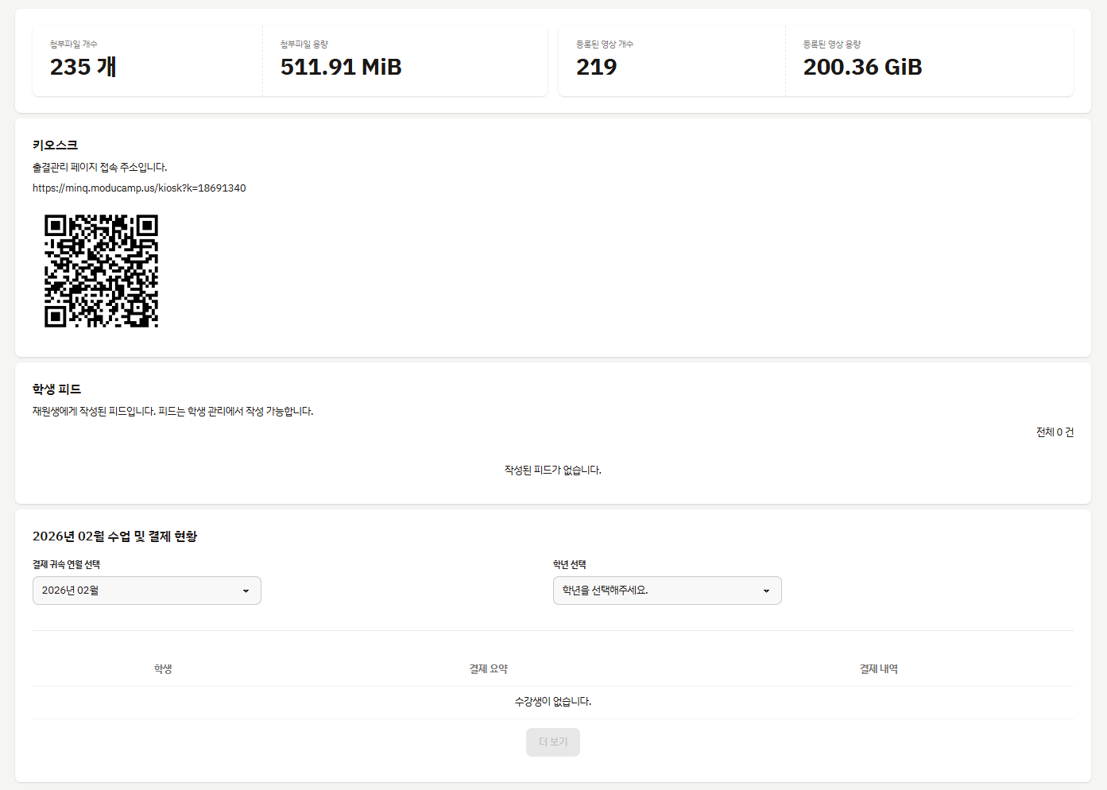Click the 2026년 02월 수업 및 결제 현황 heading
1107x790 pixels.
[114, 536]
